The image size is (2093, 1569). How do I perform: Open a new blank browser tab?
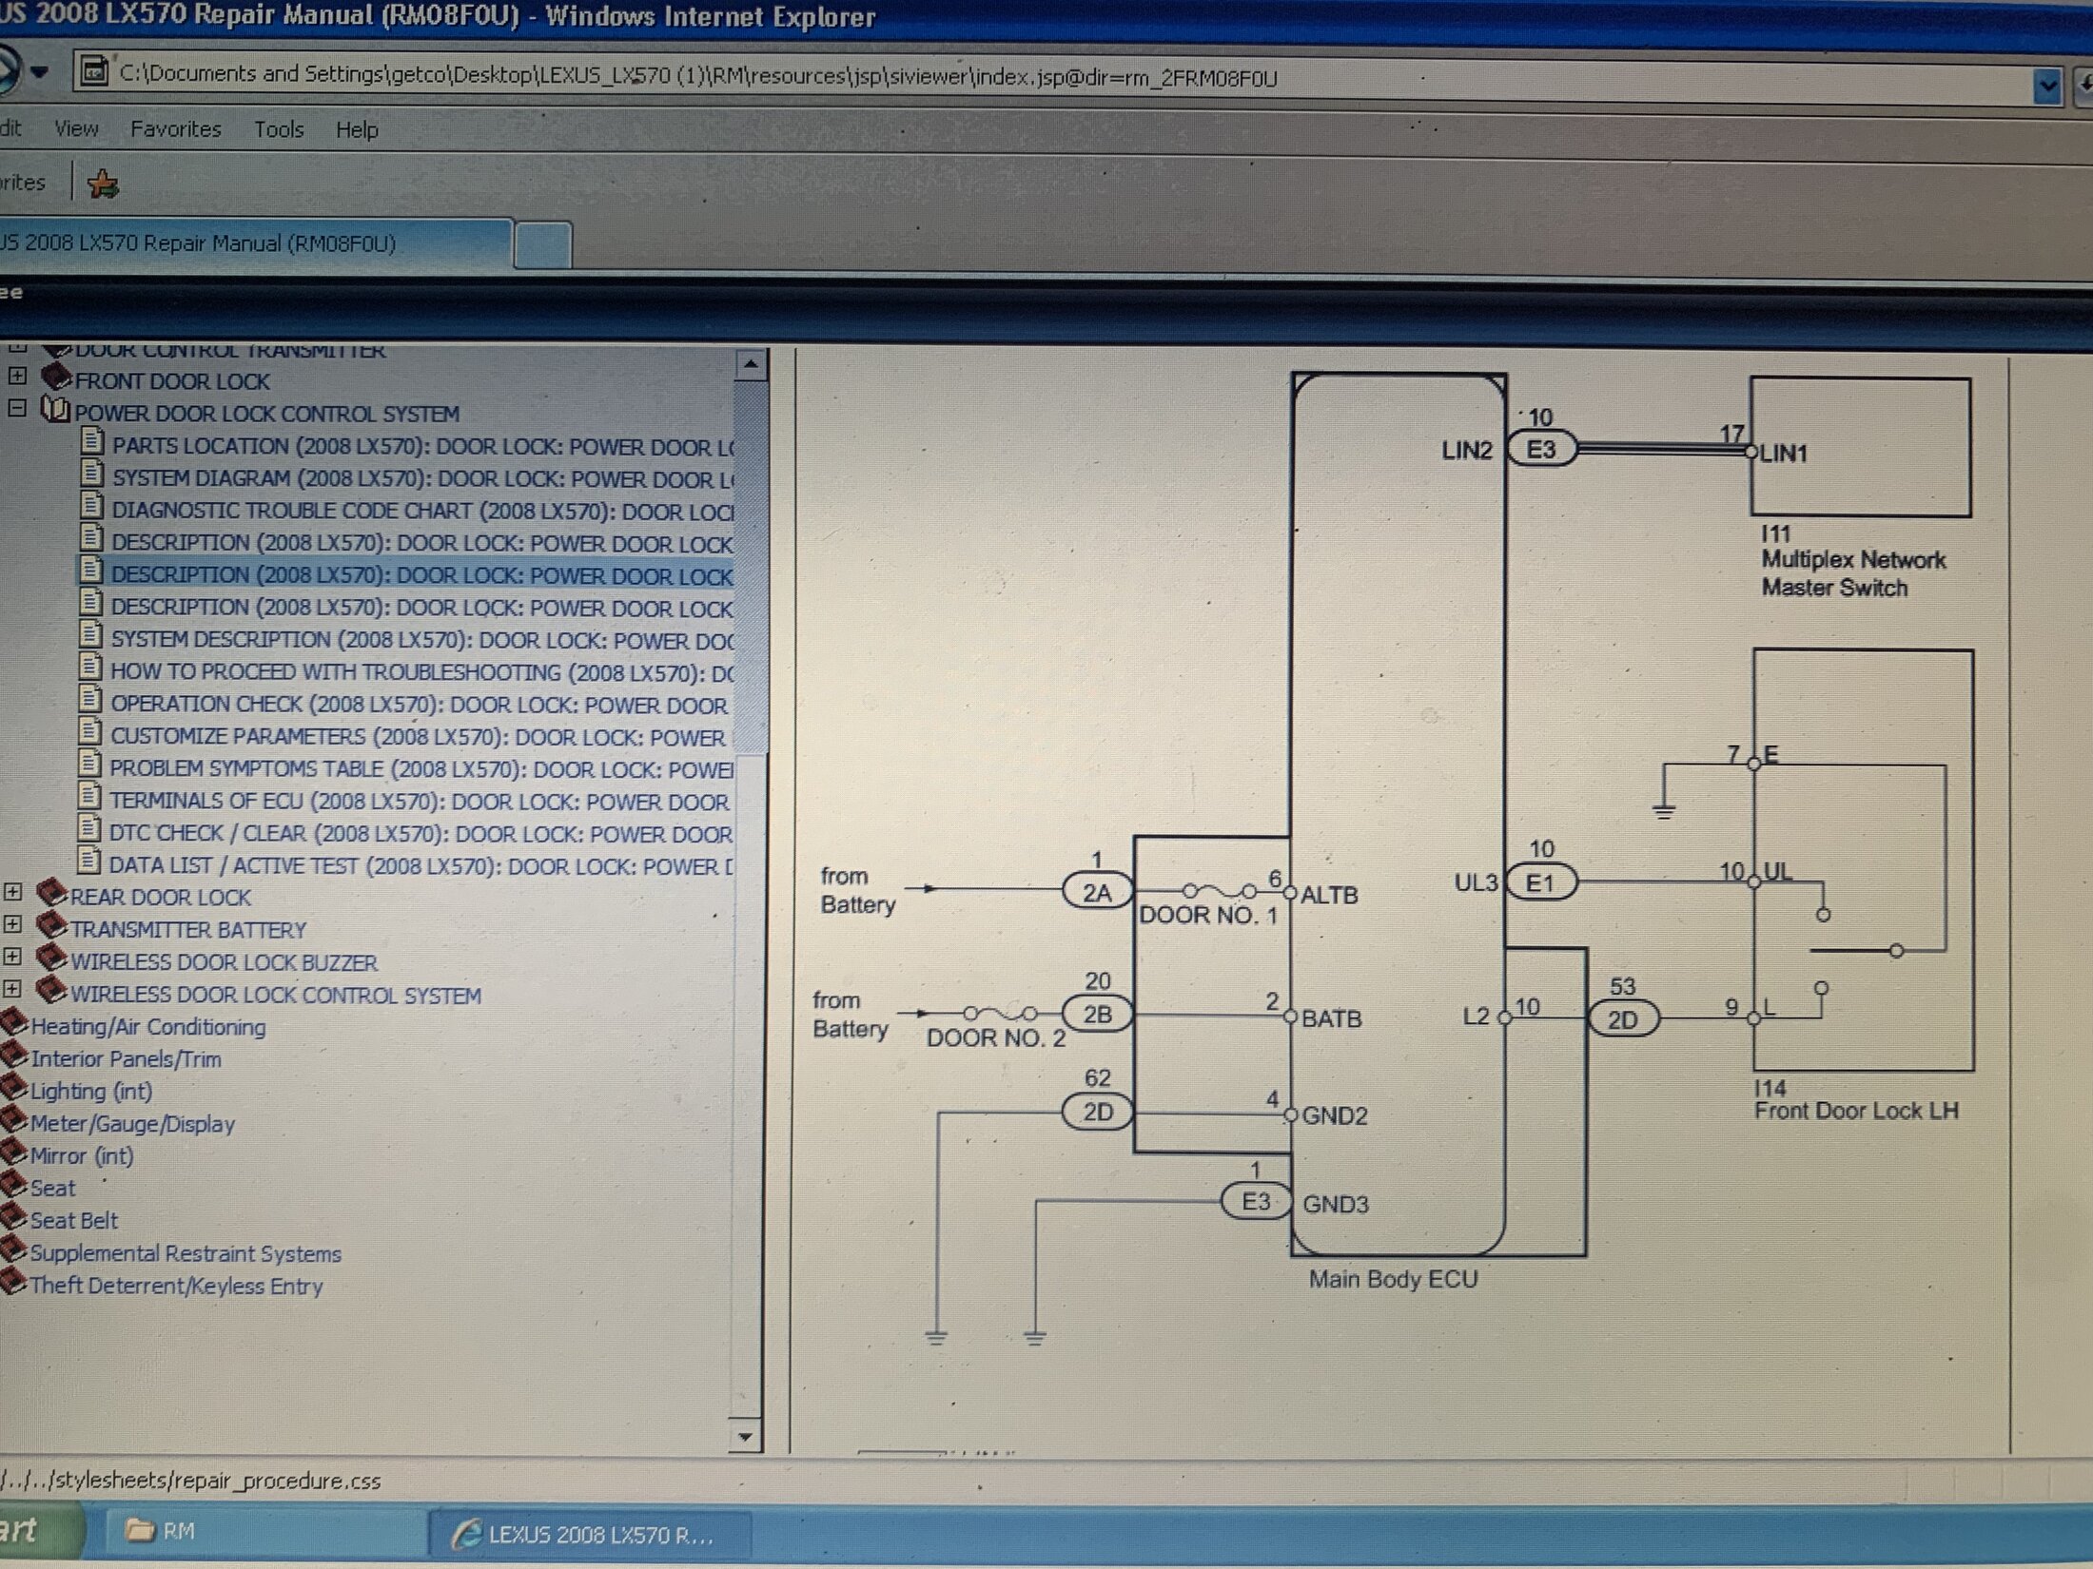tap(542, 245)
